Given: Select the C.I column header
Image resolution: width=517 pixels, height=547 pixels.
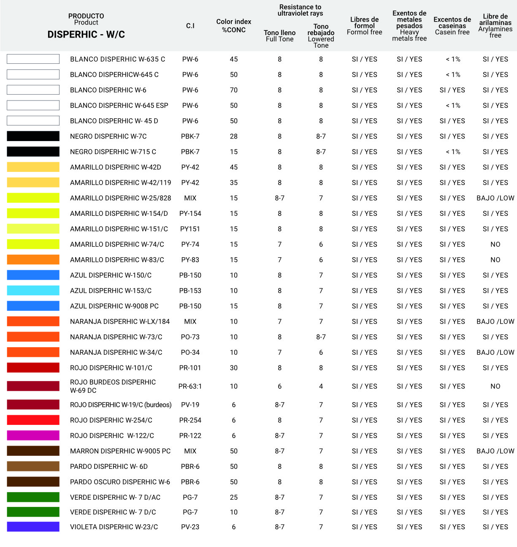Looking at the screenshot, I should [x=190, y=26].
